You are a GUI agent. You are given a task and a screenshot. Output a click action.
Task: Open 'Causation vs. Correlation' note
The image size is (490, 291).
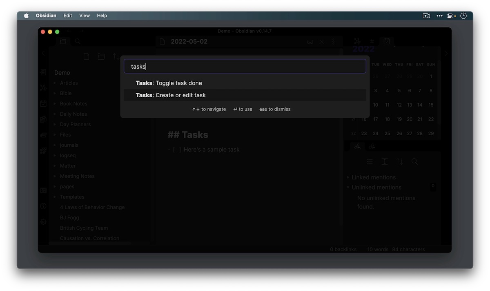(89, 238)
